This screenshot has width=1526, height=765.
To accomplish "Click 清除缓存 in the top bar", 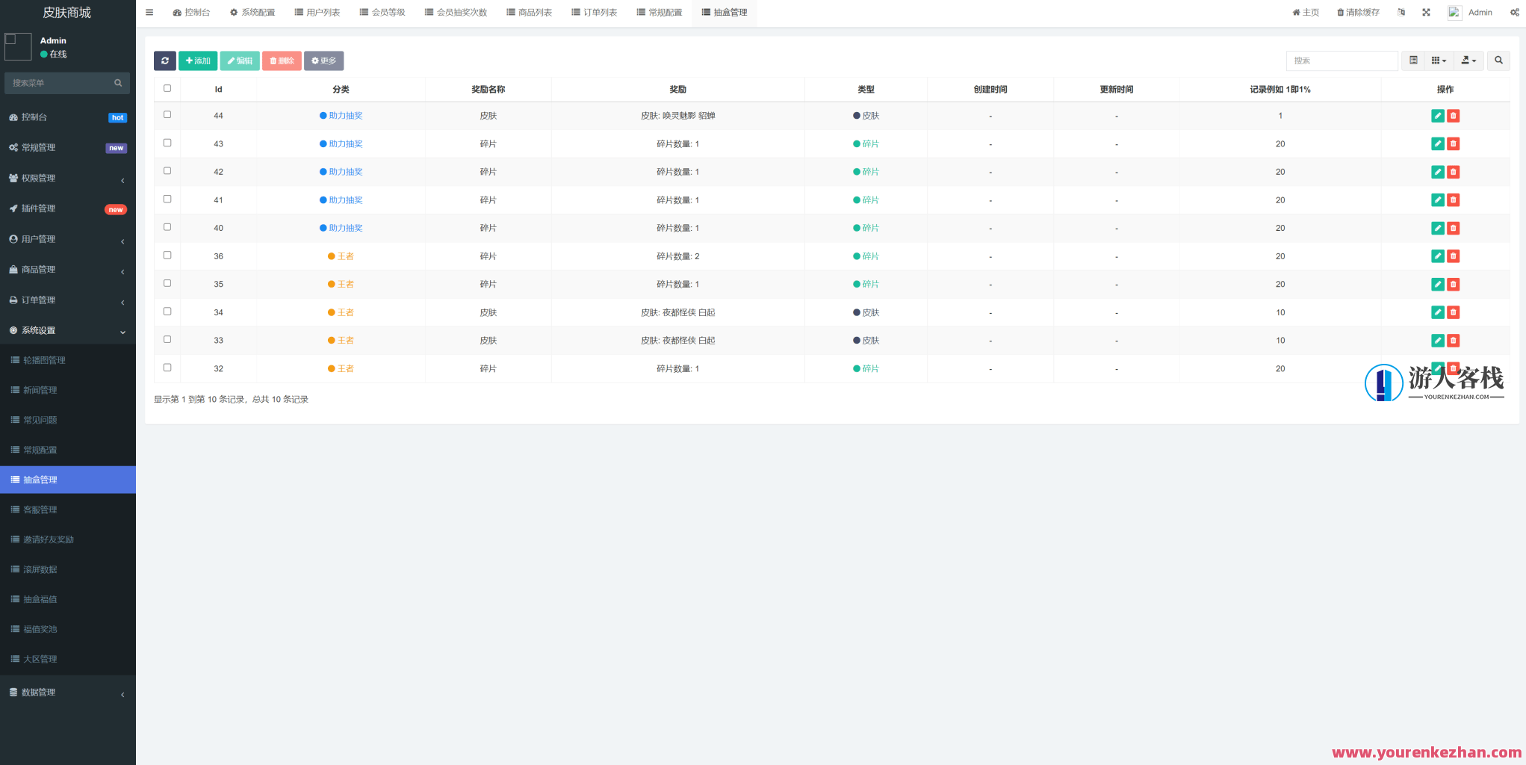I will click(x=1358, y=13).
